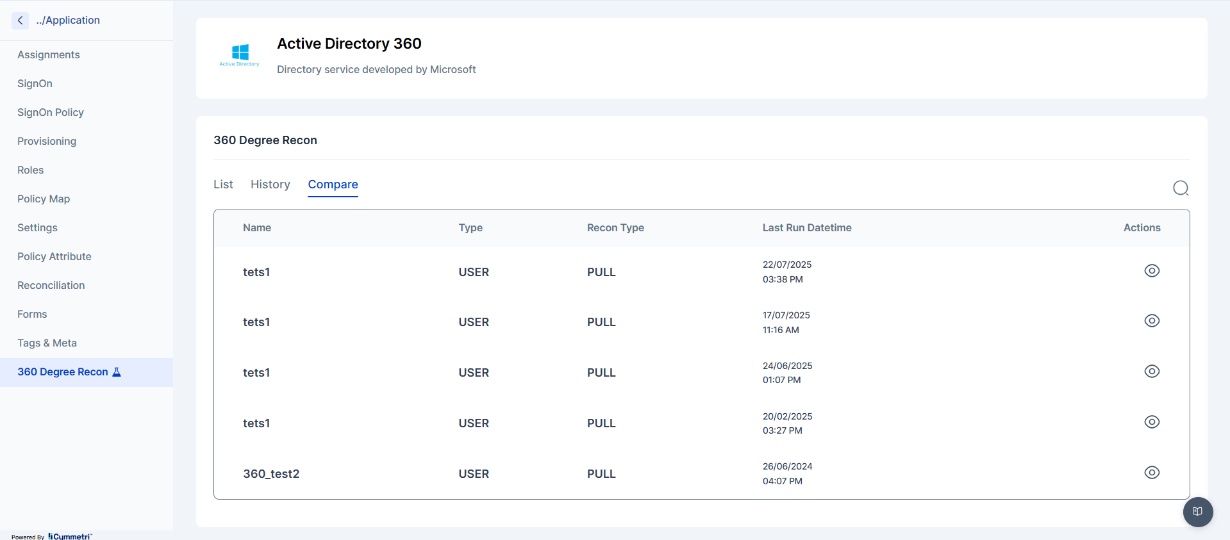Open the search icon above the table

tap(1181, 188)
